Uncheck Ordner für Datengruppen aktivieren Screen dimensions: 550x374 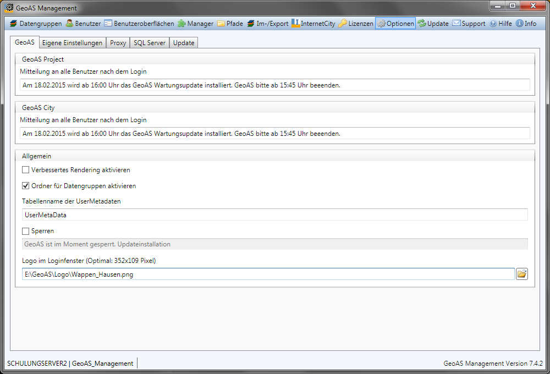(26, 185)
